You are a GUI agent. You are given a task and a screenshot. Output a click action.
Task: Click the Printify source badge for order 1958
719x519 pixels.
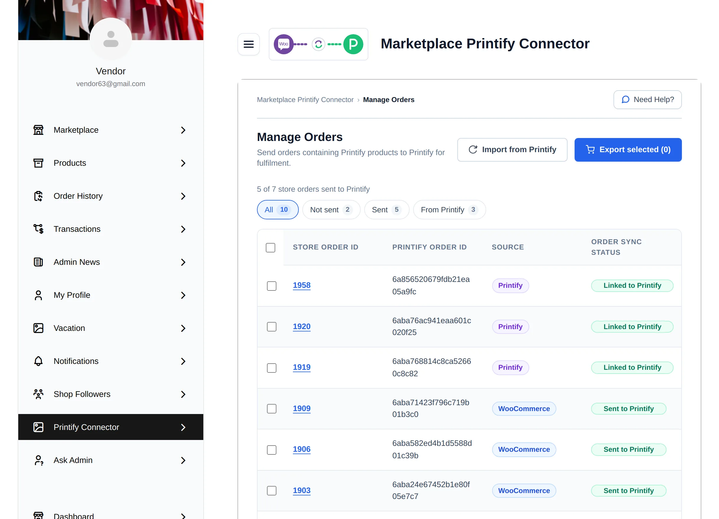click(510, 285)
